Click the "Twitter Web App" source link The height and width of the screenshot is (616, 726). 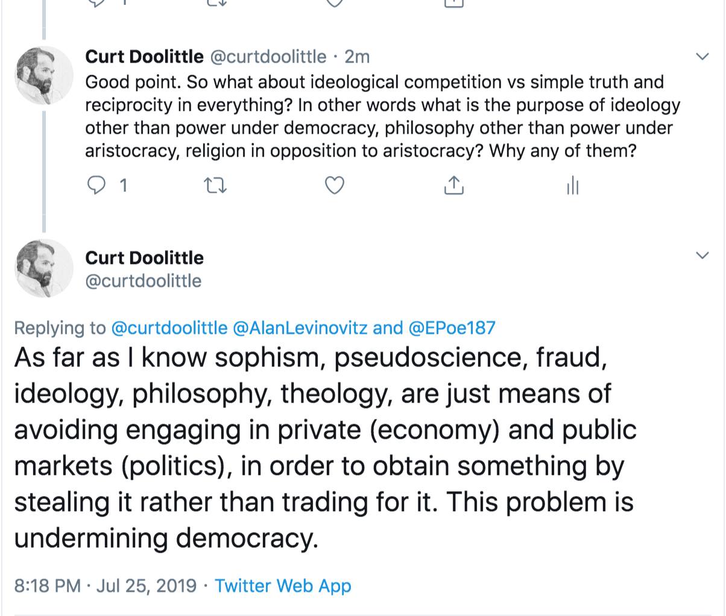[x=283, y=585]
